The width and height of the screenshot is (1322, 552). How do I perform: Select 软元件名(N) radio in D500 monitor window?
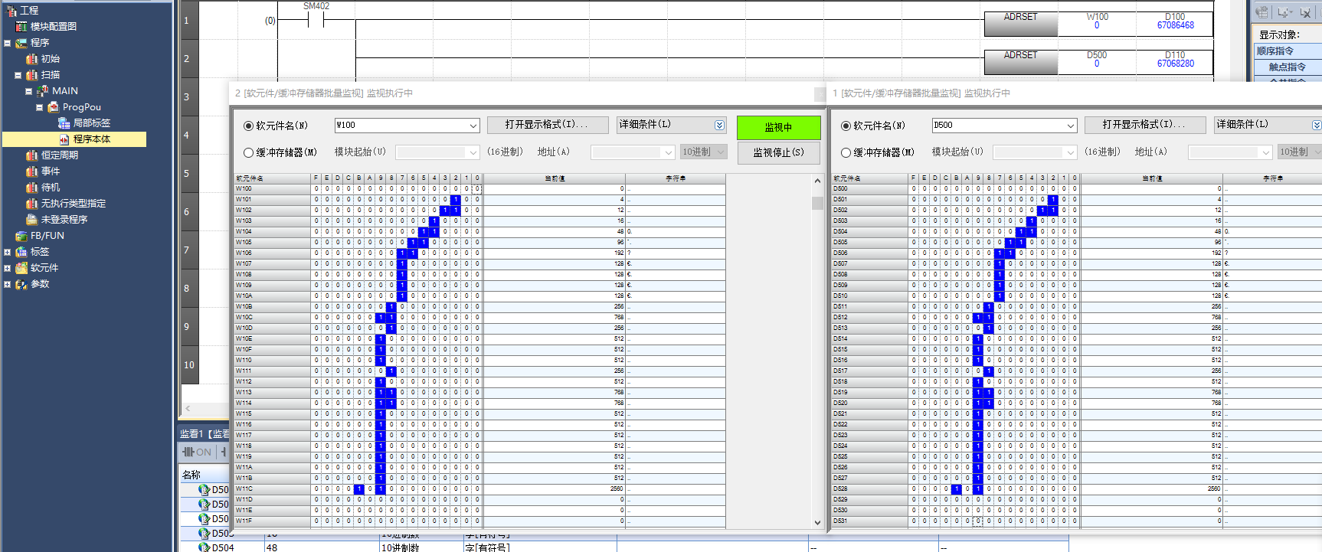pos(846,126)
